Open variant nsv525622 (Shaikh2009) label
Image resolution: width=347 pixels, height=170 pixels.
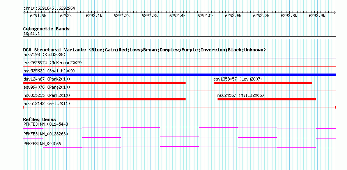pyautogui.click(x=49, y=71)
